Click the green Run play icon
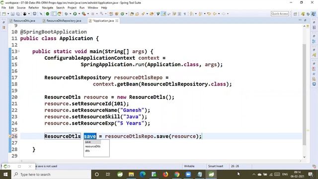 (x=75, y=14)
